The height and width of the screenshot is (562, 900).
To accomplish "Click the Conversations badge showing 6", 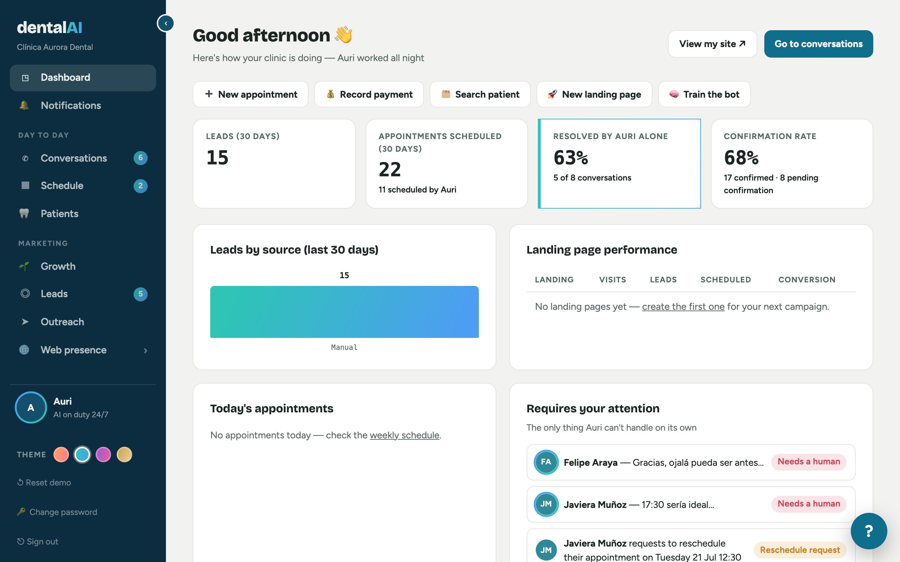I will [x=140, y=158].
